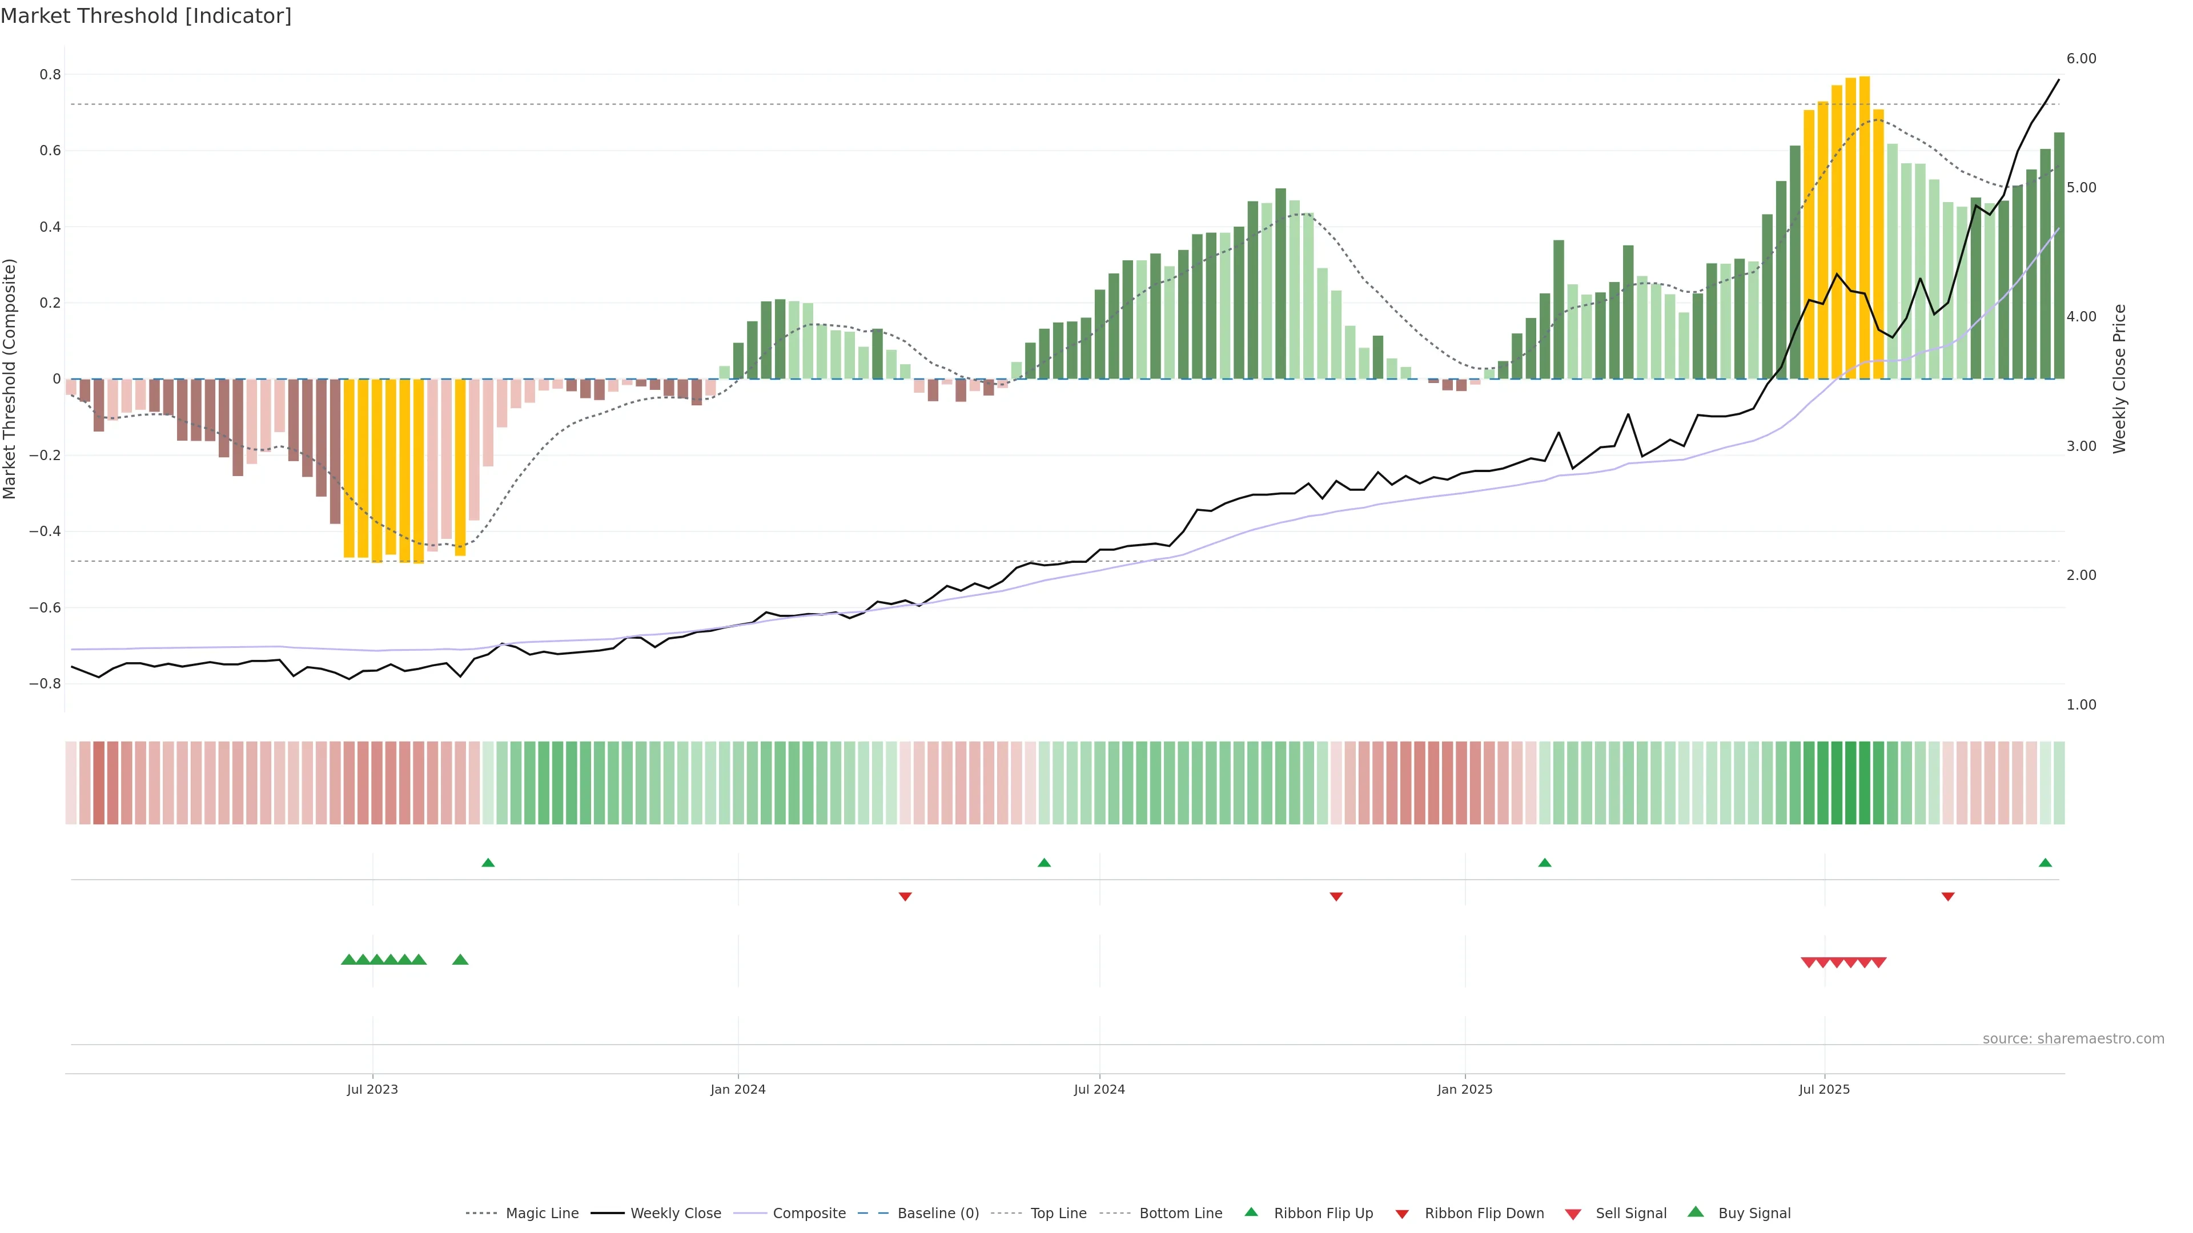Click the Baseline (0) legend entry
Screen dimensions: 2193x1233
click(x=937, y=1214)
